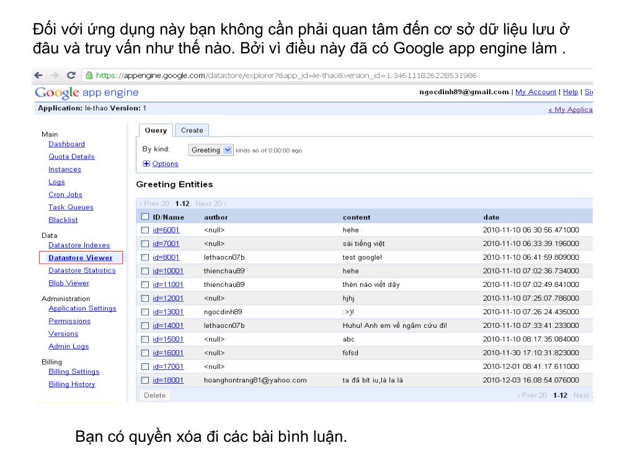The height and width of the screenshot is (476, 635).
Task: Click the top Next 20 pager link
Action: pos(211,203)
